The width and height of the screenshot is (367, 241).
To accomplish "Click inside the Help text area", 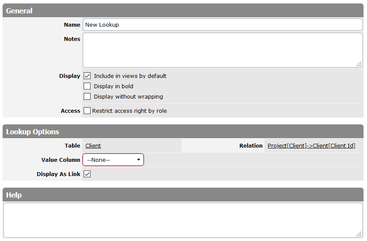I will point(183,220).
